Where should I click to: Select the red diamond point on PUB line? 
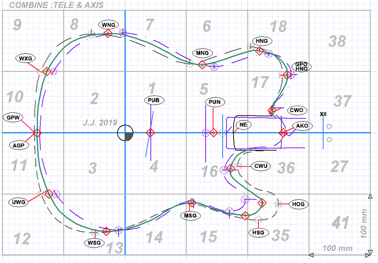point(150,133)
